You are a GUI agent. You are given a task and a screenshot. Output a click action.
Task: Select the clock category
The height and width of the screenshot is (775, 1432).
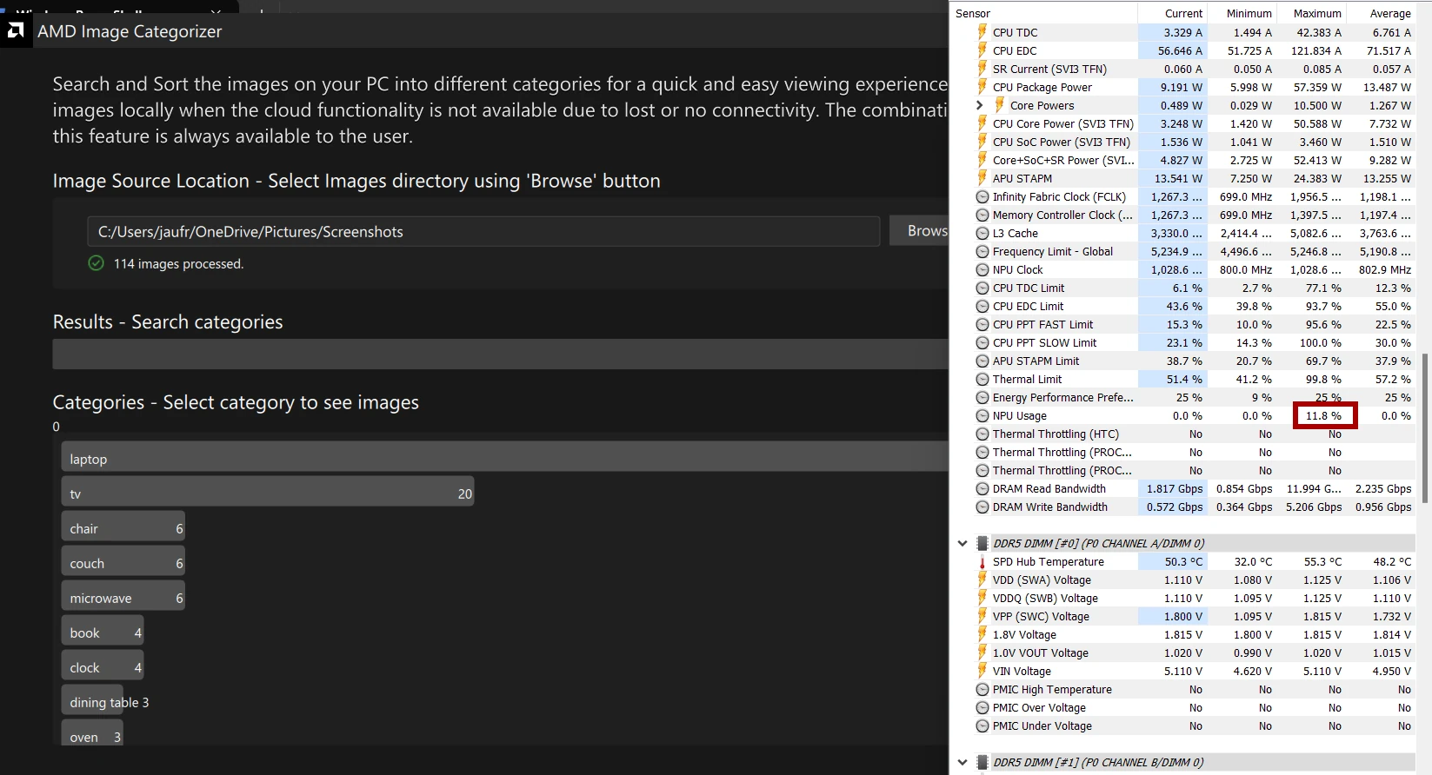(x=102, y=666)
